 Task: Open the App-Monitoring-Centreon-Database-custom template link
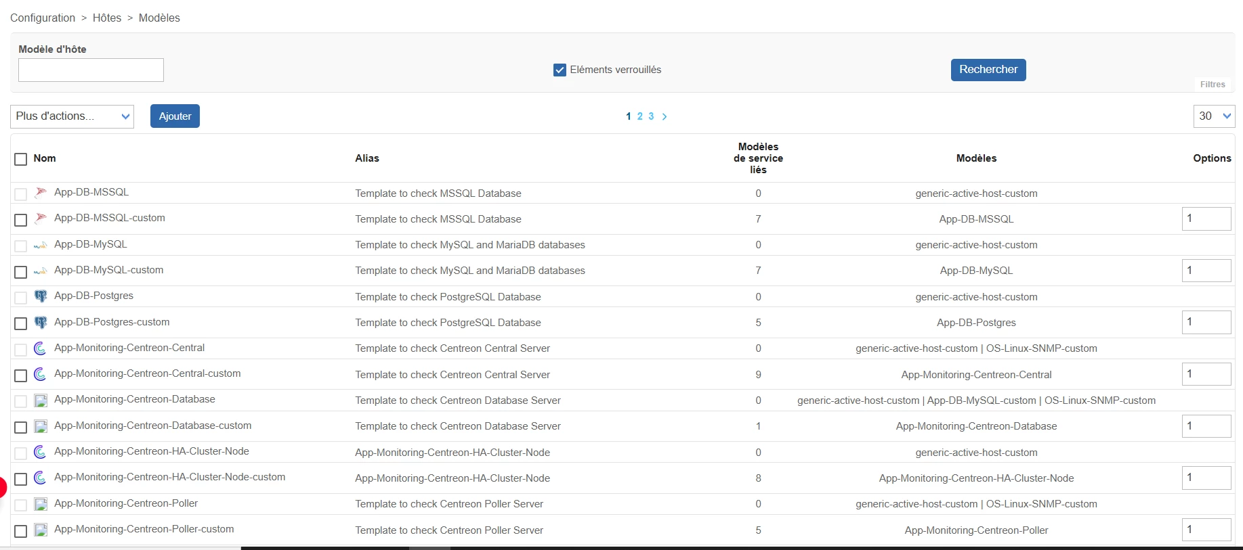[x=153, y=426]
